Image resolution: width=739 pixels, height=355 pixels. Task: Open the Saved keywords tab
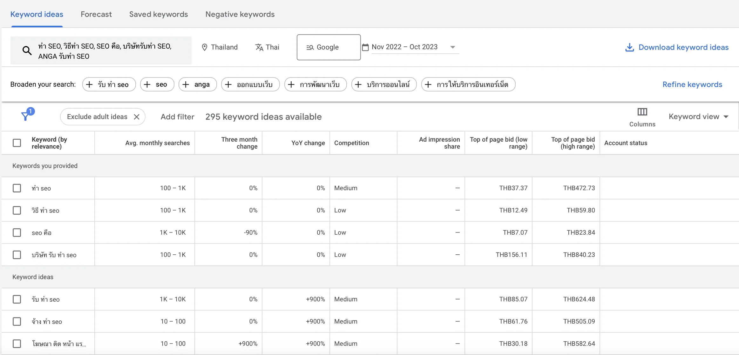[x=159, y=14]
